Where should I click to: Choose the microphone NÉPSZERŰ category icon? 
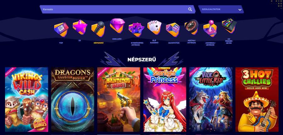[98, 29]
